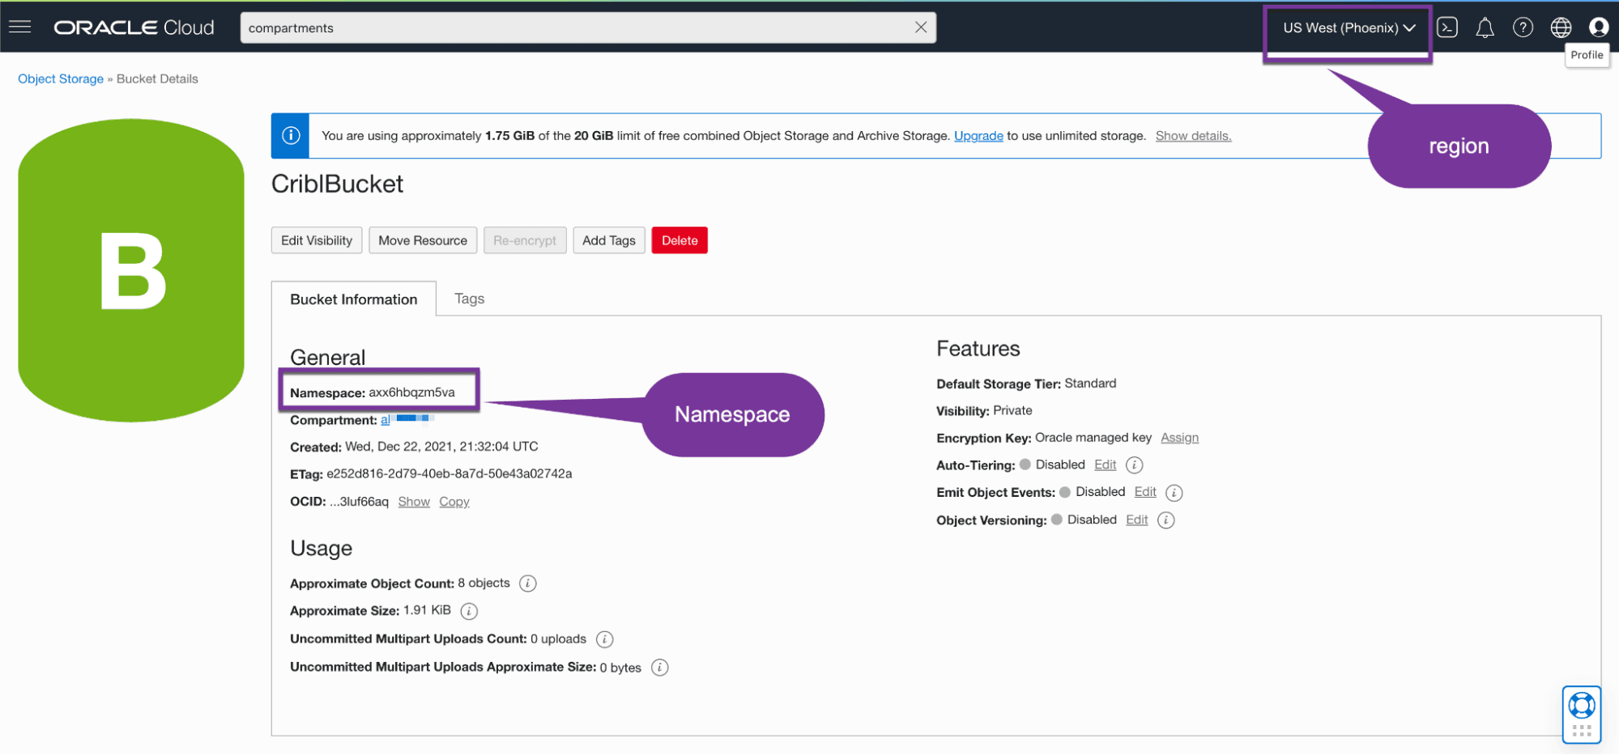Image resolution: width=1619 pixels, height=755 pixels.
Task: Click the Auto-Tiering info icon
Action: click(x=1134, y=465)
